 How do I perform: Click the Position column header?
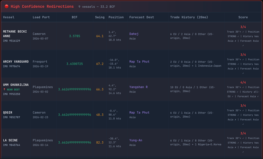[x=116, y=17]
